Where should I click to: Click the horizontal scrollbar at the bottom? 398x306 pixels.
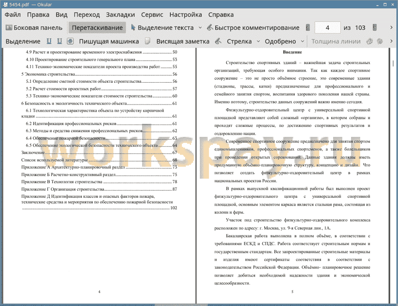click(x=181, y=305)
